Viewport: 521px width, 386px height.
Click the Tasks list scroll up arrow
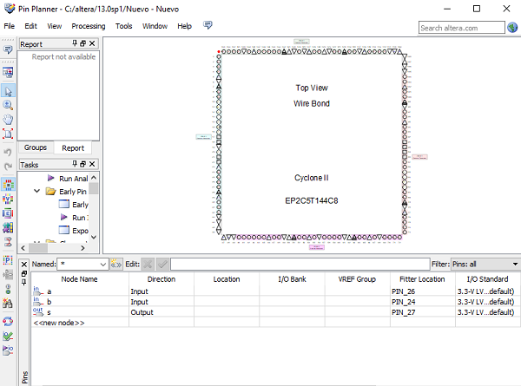pyautogui.click(x=94, y=178)
